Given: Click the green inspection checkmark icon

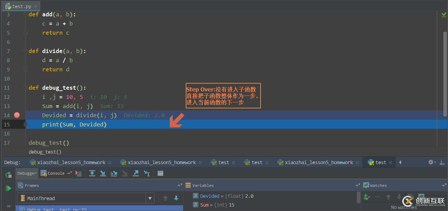Looking at the screenshot, I should pos(444,15).
